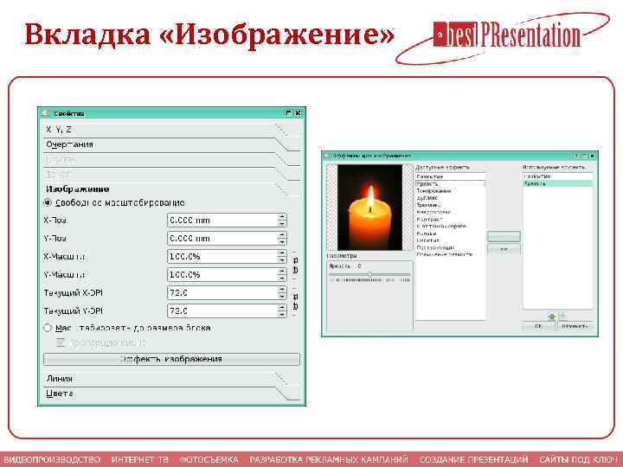Click ИНТЕРНЕТ ТВ in the bottom bar

[140, 459]
